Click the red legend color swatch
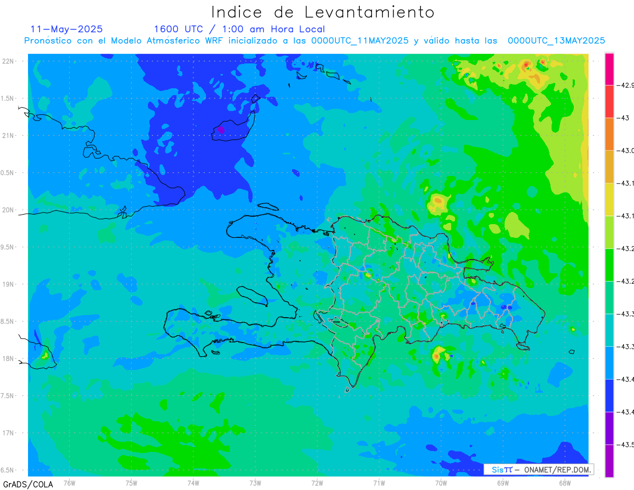634x490 pixels. [x=609, y=101]
